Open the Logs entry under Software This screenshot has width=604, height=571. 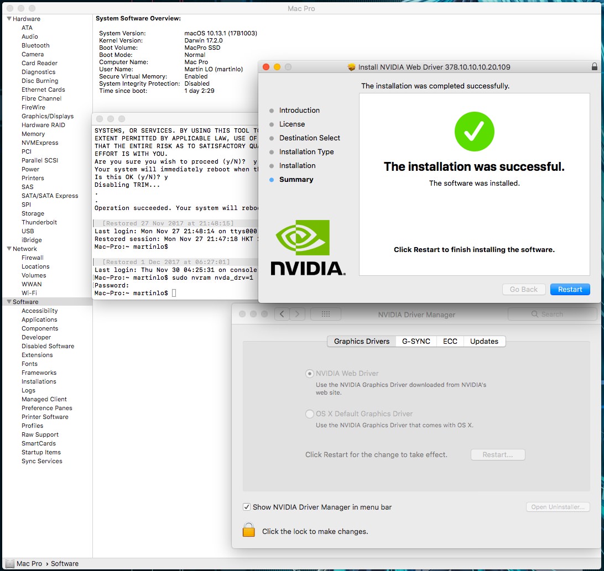tap(29, 390)
